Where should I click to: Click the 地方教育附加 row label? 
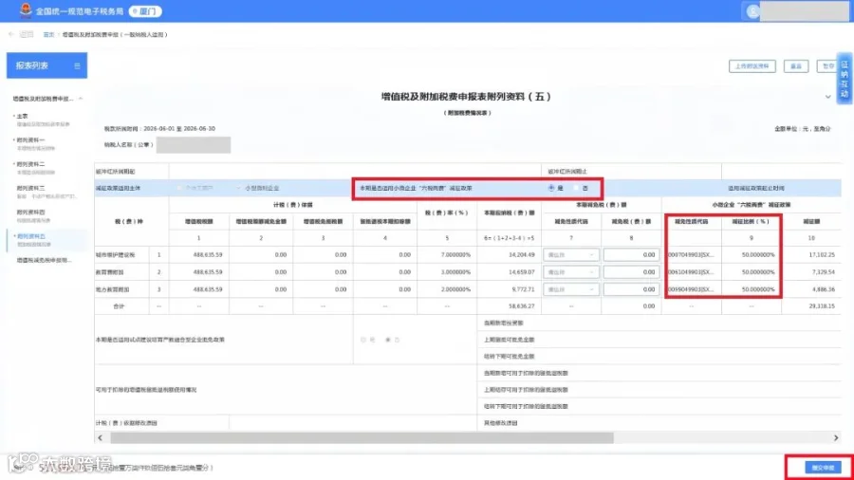pyautogui.click(x=112, y=289)
